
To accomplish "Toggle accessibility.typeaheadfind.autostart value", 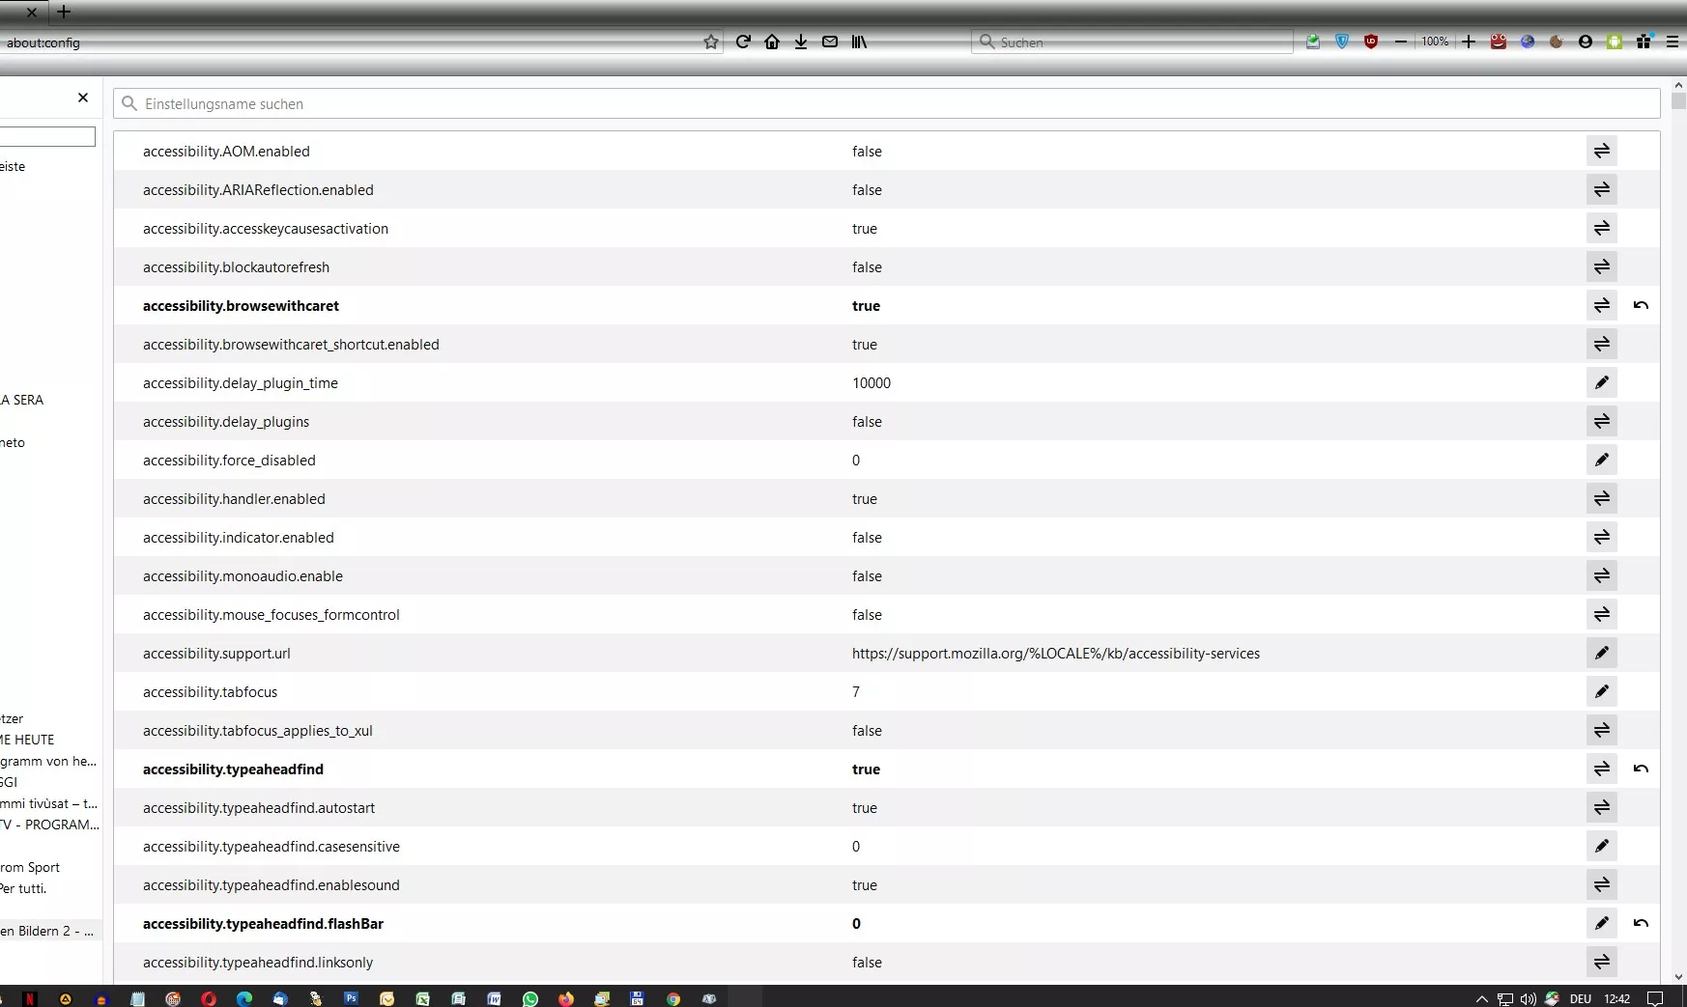I will tap(1602, 807).
